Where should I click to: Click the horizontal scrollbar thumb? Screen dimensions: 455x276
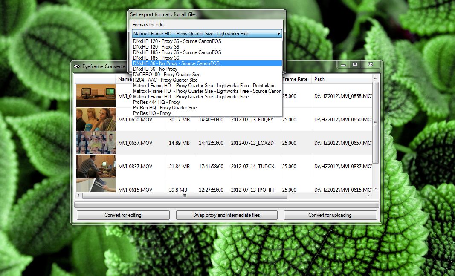[185, 195]
